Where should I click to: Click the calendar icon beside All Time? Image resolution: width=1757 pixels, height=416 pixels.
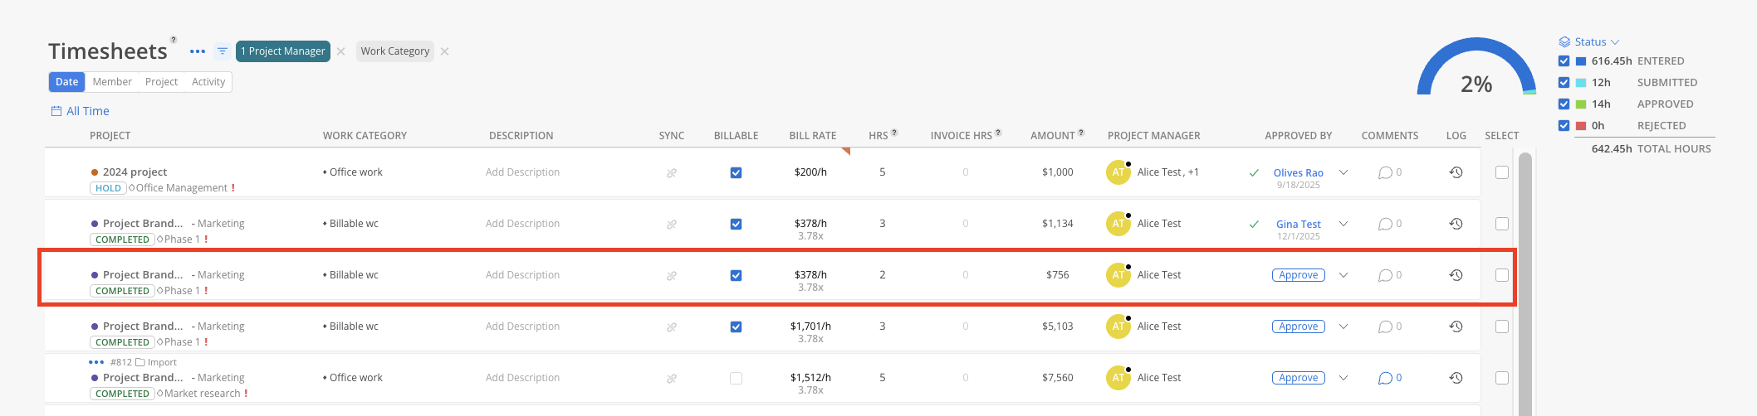point(56,111)
